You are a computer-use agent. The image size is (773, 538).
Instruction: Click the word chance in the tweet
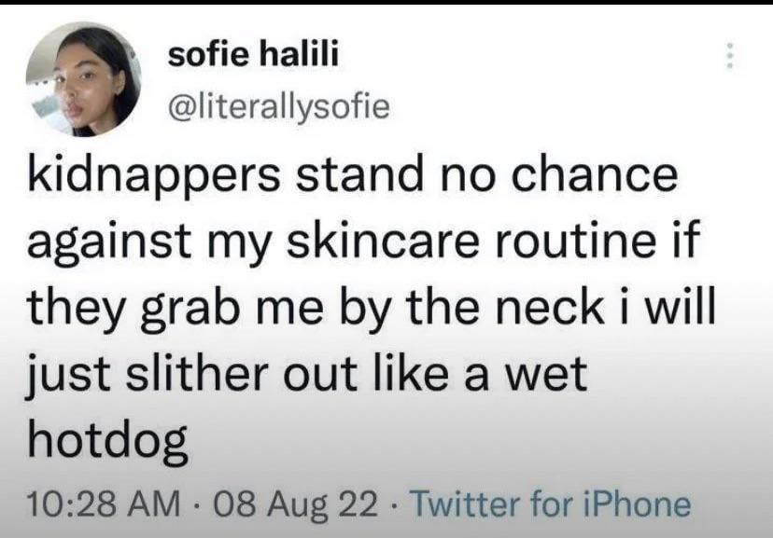point(594,175)
